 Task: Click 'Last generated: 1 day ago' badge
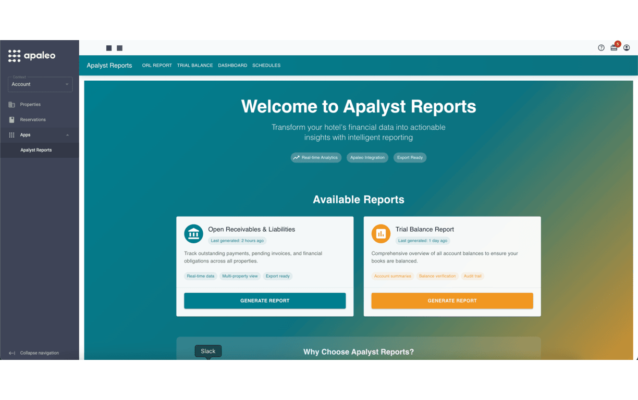[423, 241]
